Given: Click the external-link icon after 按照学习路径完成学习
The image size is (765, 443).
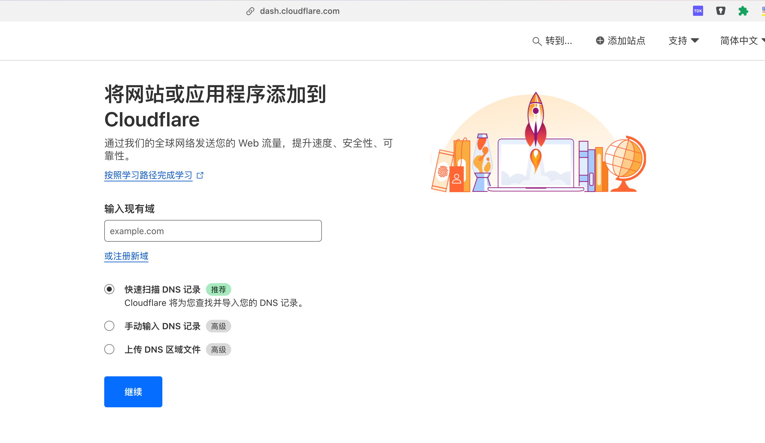Looking at the screenshot, I should (200, 175).
